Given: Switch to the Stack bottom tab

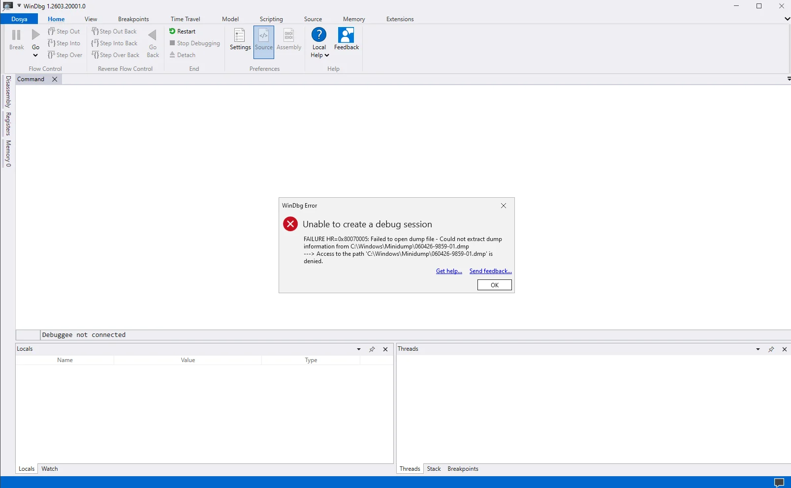Looking at the screenshot, I should pyautogui.click(x=434, y=469).
